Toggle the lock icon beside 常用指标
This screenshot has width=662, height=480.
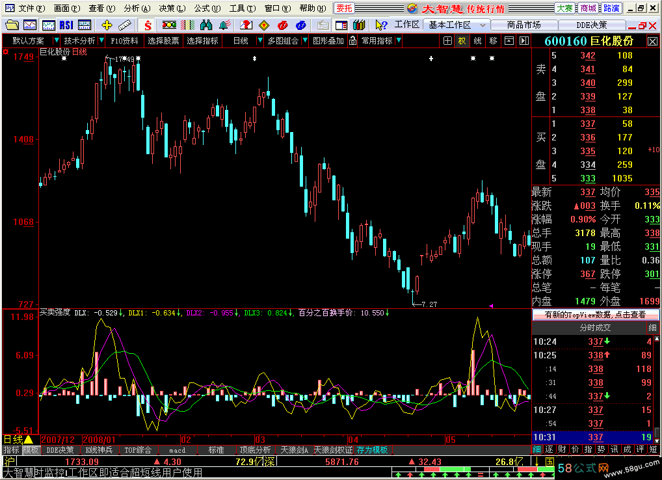tap(352, 40)
